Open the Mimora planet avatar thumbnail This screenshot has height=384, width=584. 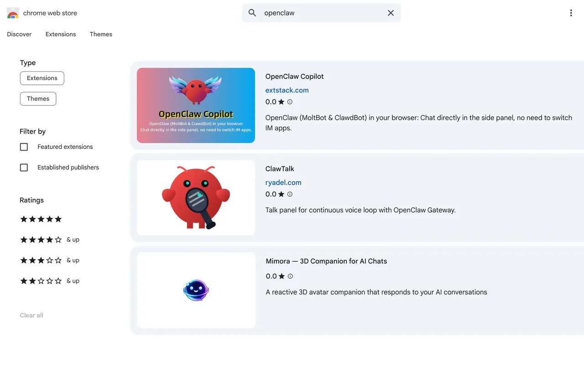pos(196,291)
